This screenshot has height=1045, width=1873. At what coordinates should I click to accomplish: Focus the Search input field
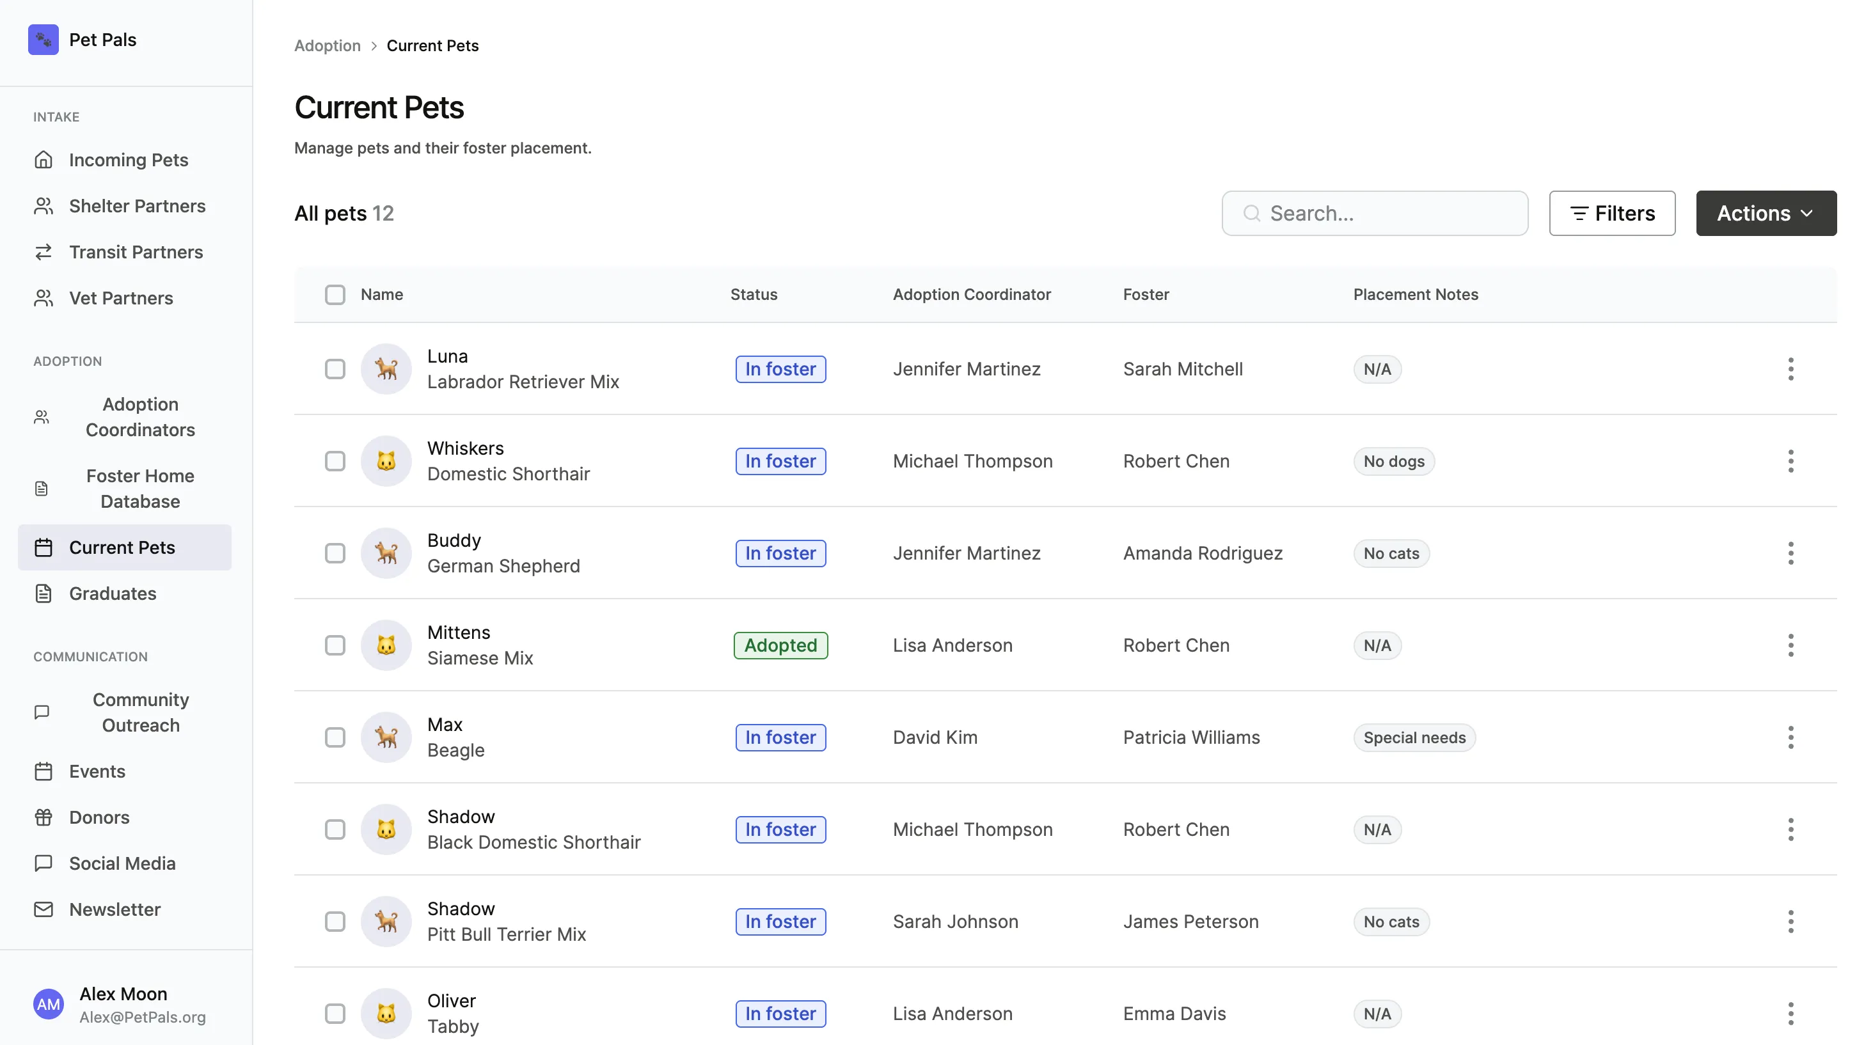tap(1375, 213)
